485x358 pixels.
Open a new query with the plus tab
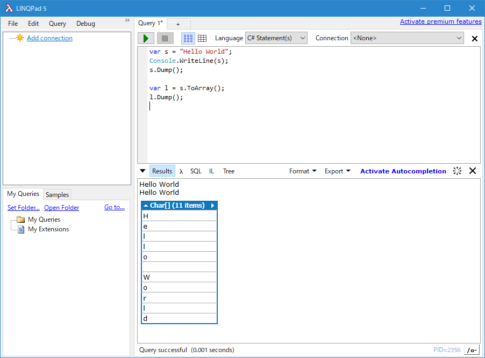tap(178, 23)
